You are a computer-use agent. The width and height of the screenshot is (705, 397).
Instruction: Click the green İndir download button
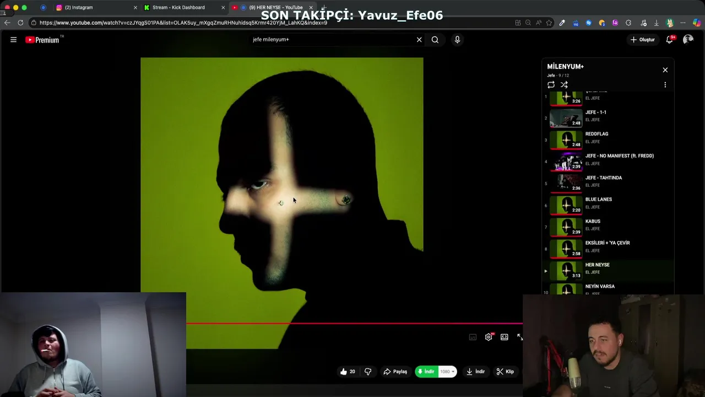point(426,372)
